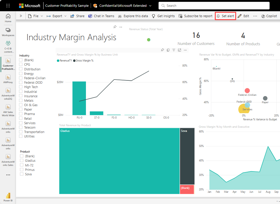Open the C+E BI content workspace
Viewport: 280px width, 204px height.
[8, 47]
